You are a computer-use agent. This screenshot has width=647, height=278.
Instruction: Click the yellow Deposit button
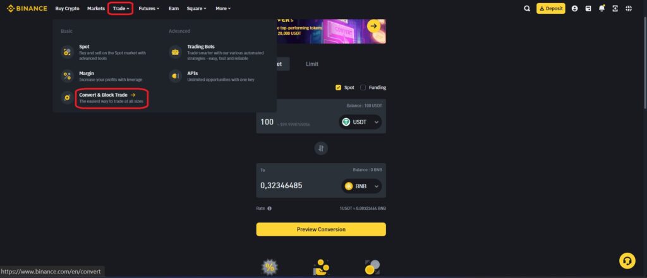click(551, 9)
